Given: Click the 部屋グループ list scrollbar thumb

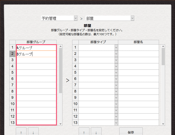Looking at the screenshot, I should (60, 71).
